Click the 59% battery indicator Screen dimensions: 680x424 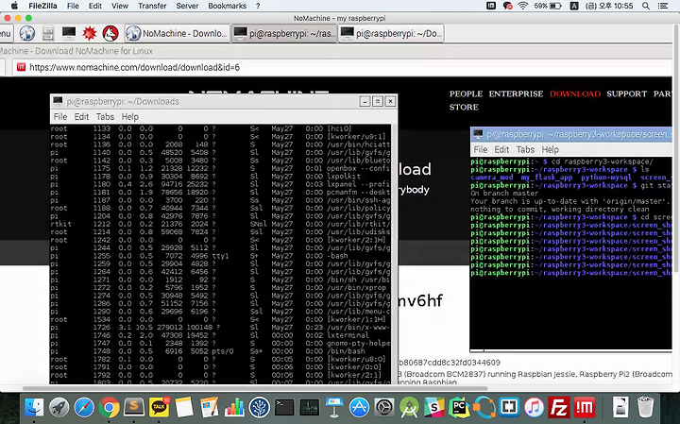548,6
